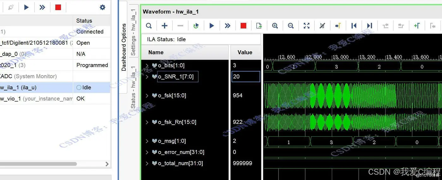Viewport: 442px width, 180px height.
Task: Zoom in on the waveform
Action: pyautogui.click(x=275, y=26)
